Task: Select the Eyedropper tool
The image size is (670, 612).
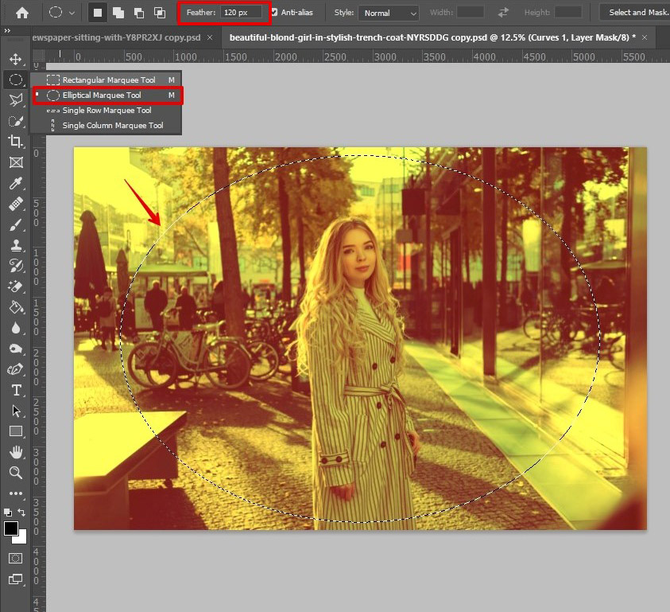Action: 15,182
